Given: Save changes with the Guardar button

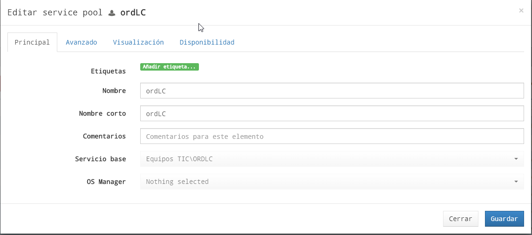Looking at the screenshot, I should point(504,219).
